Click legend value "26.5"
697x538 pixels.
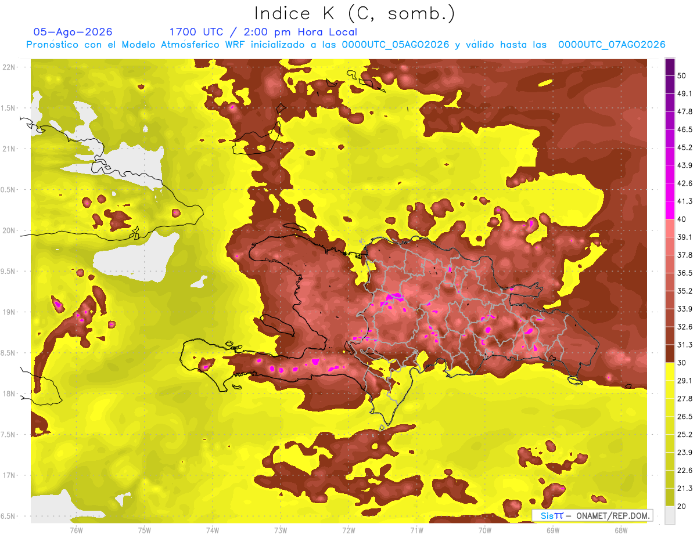click(x=684, y=416)
